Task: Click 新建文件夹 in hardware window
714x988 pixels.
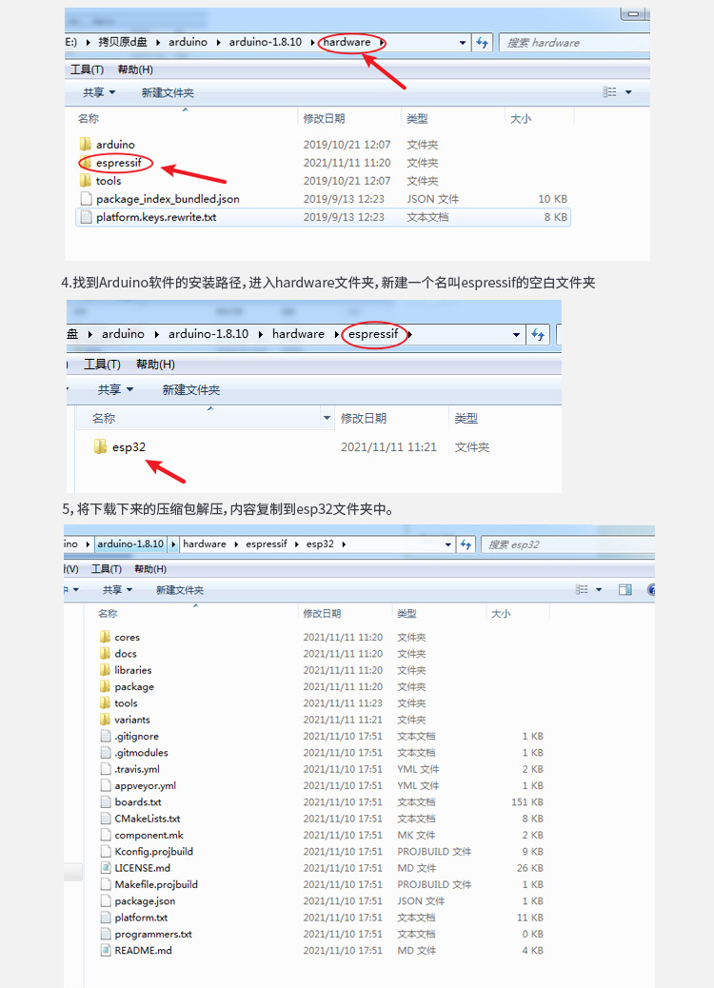Action: point(168,92)
